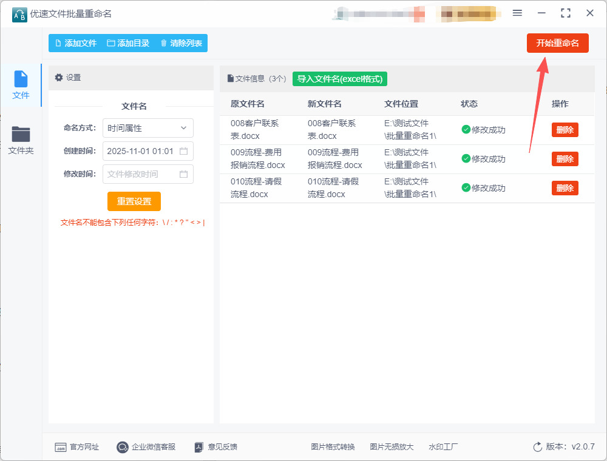The image size is (607, 461).
Task: Delete the 009流程-费用报销流程.docx row
Action: (565, 159)
